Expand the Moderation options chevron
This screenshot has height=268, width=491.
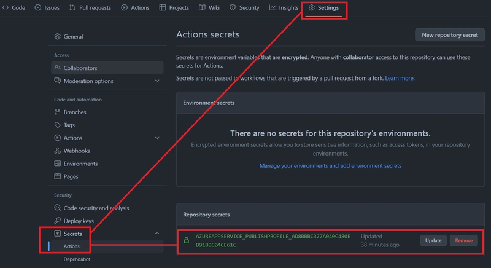(157, 81)
